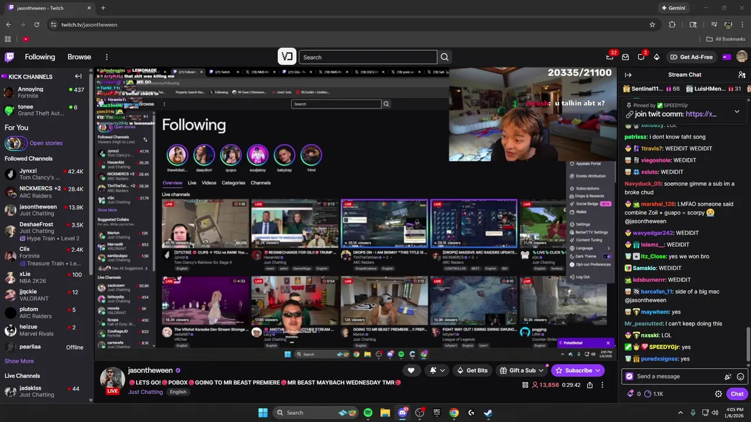Click the Get Bits button
Viewport: 751px width, 422px height.
(x=472, y=370)
